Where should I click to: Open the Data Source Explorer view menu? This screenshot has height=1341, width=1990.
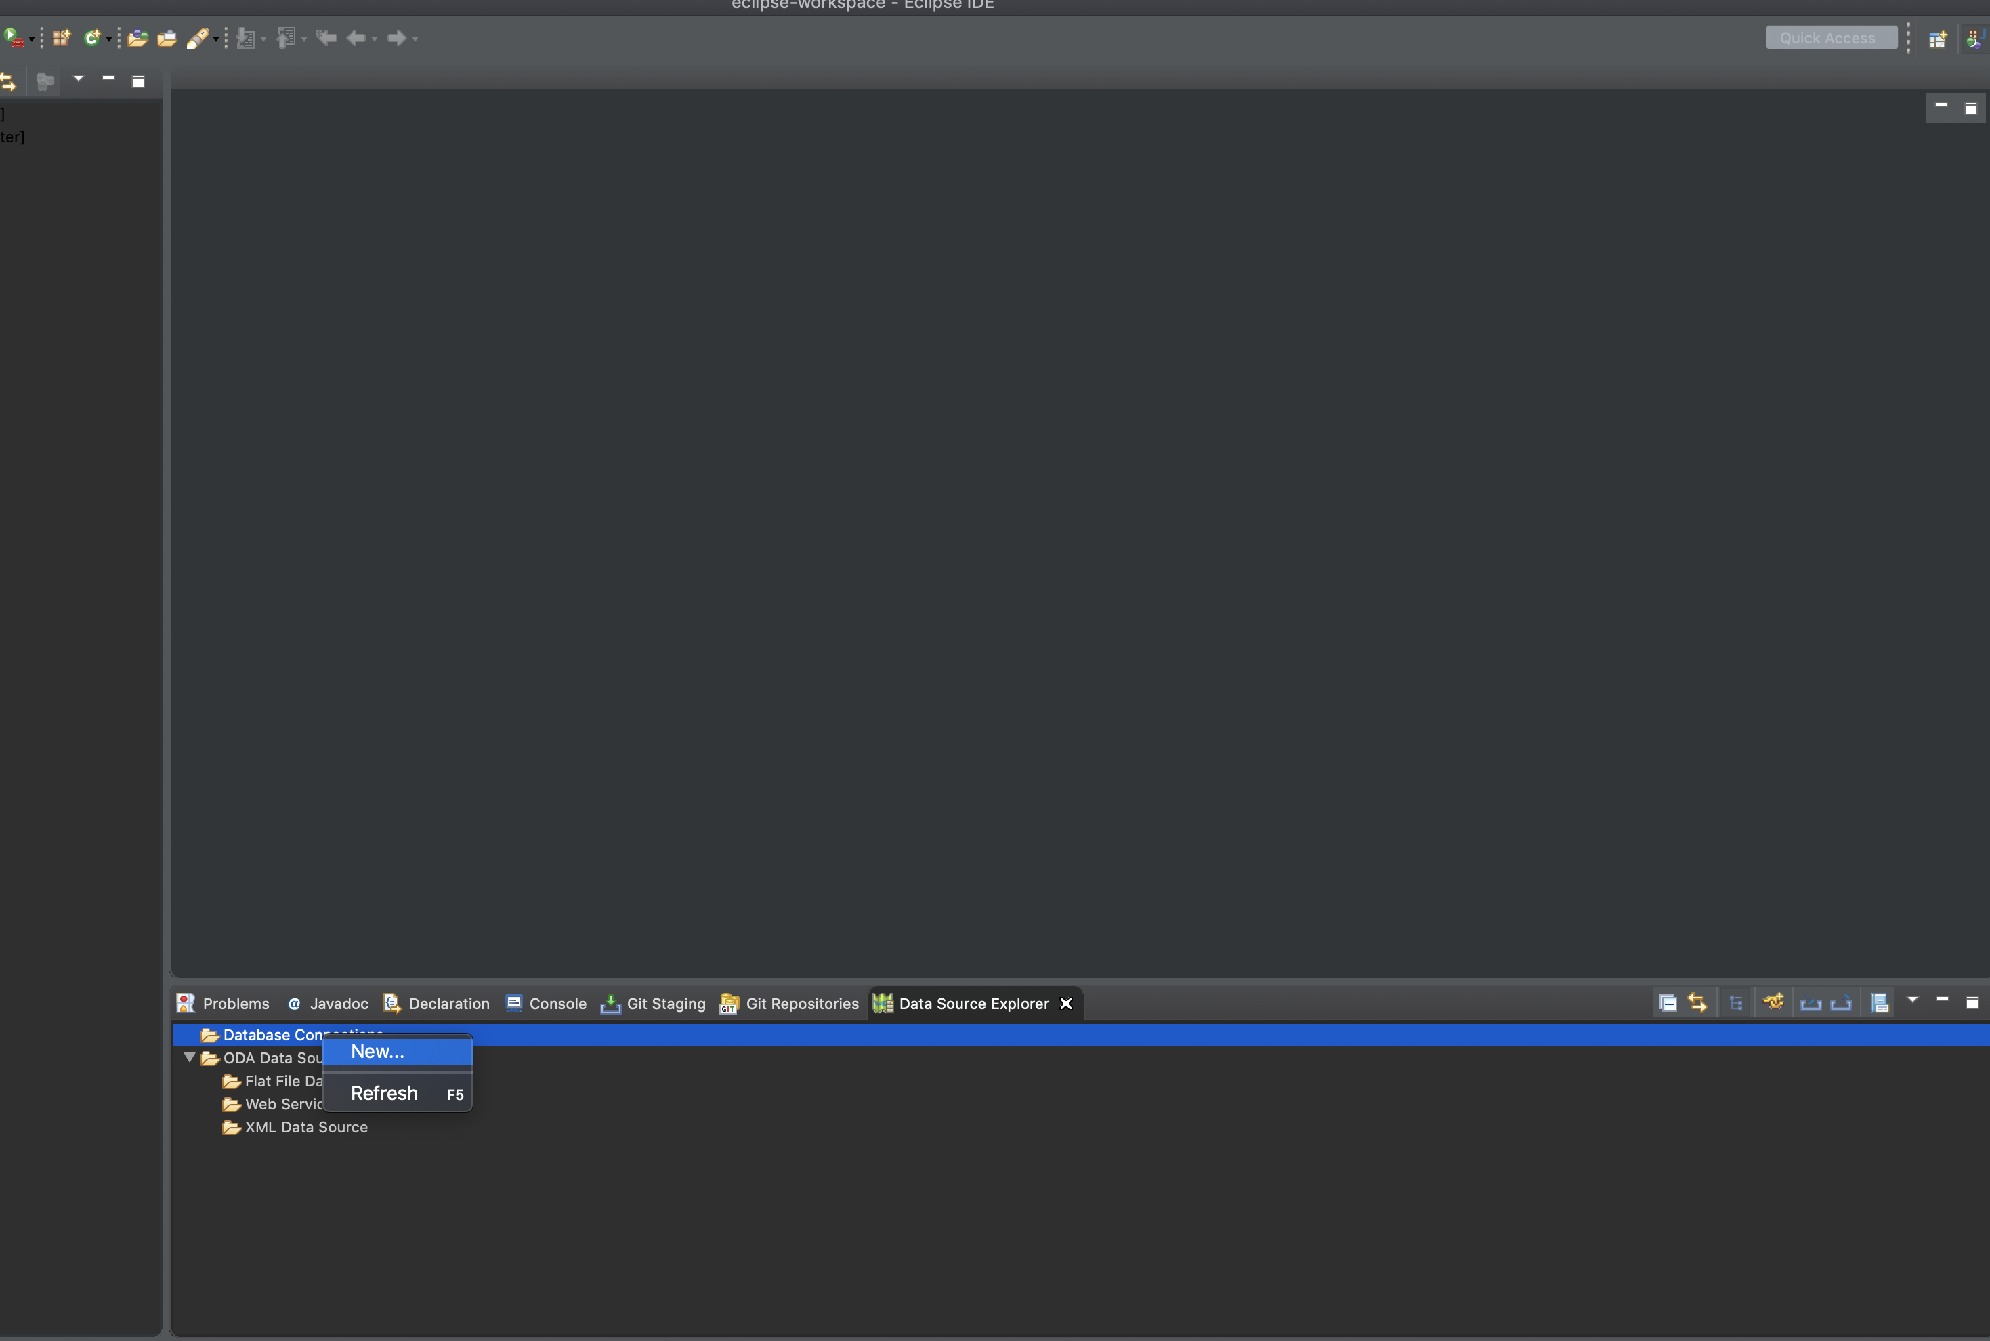click(x=1913, y=1000)
